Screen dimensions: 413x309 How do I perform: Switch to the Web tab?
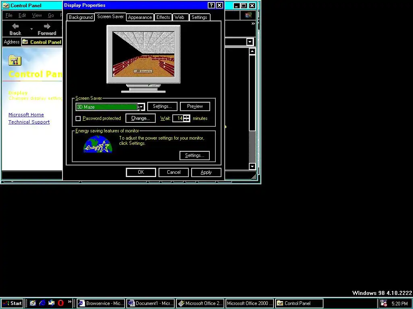pos(179,17)
